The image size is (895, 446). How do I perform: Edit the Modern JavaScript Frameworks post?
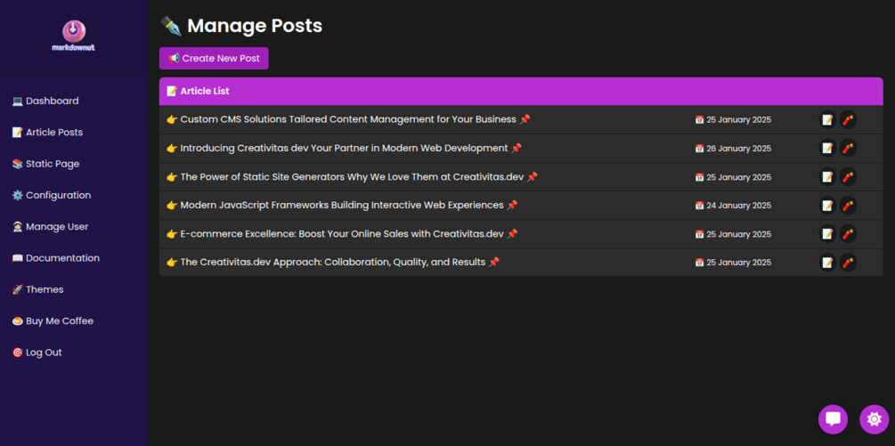[827, 206]
